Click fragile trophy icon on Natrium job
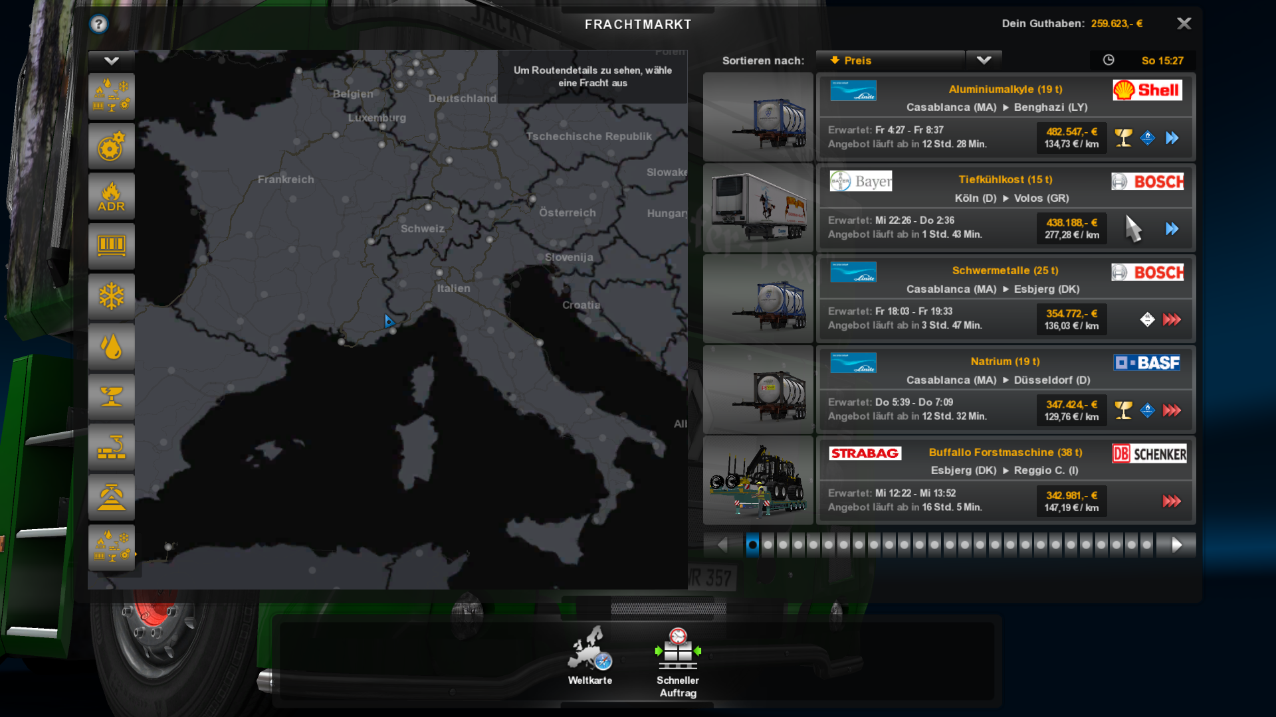 1124,410
